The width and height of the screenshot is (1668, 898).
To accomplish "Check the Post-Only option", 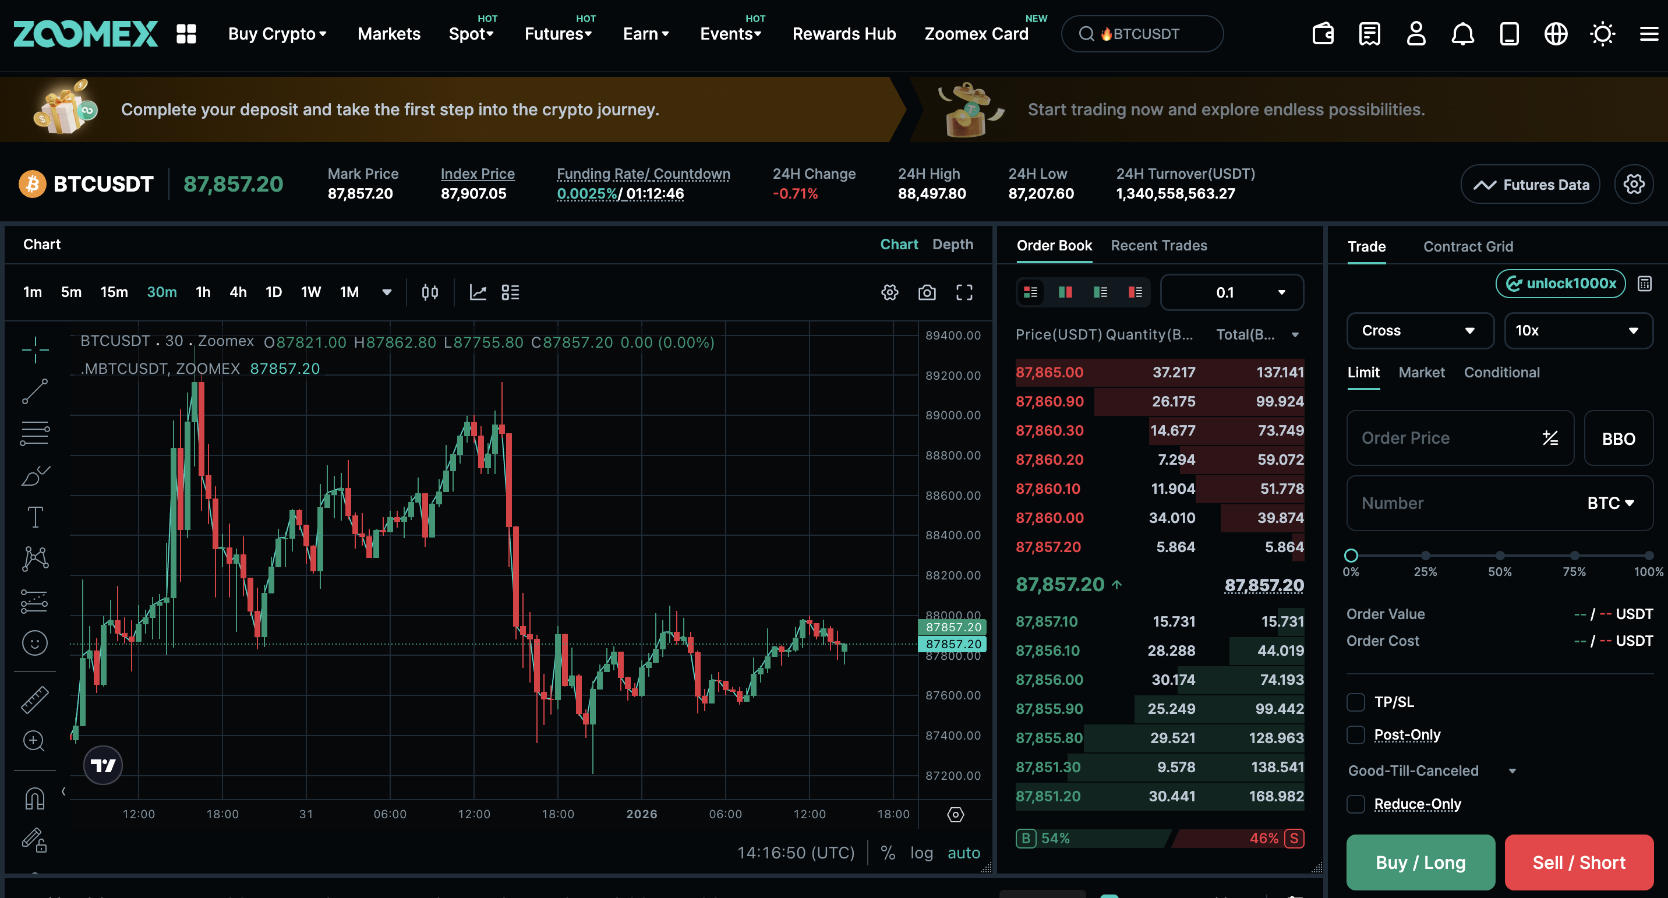I will pyautogui.click(x=1356, y=735).
